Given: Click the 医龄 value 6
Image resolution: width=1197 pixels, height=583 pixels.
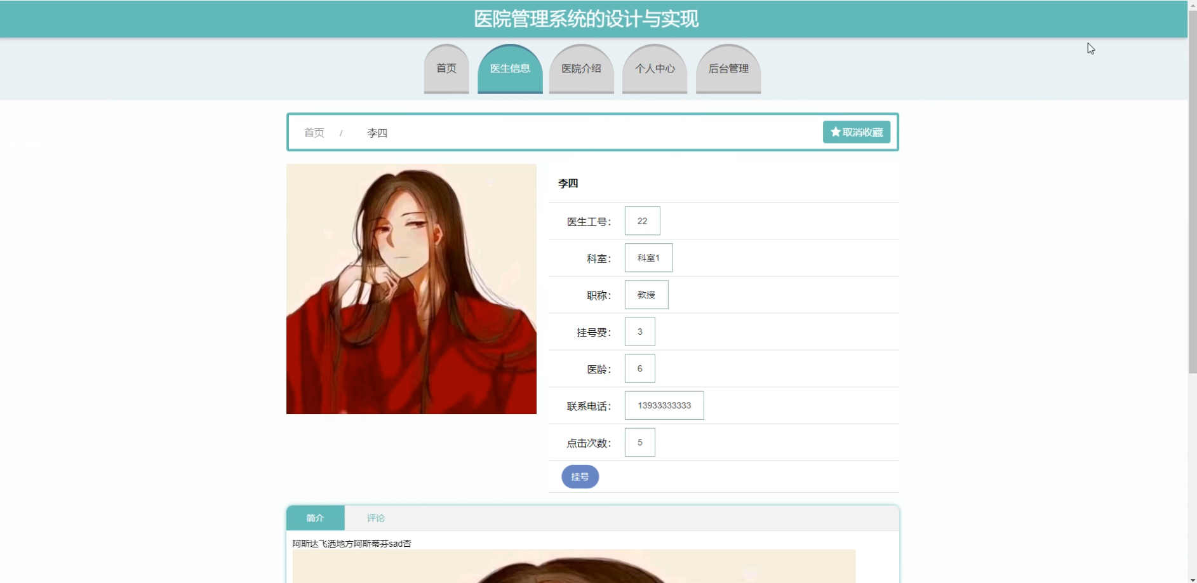Looking at the screenshot, I should 639,368.
